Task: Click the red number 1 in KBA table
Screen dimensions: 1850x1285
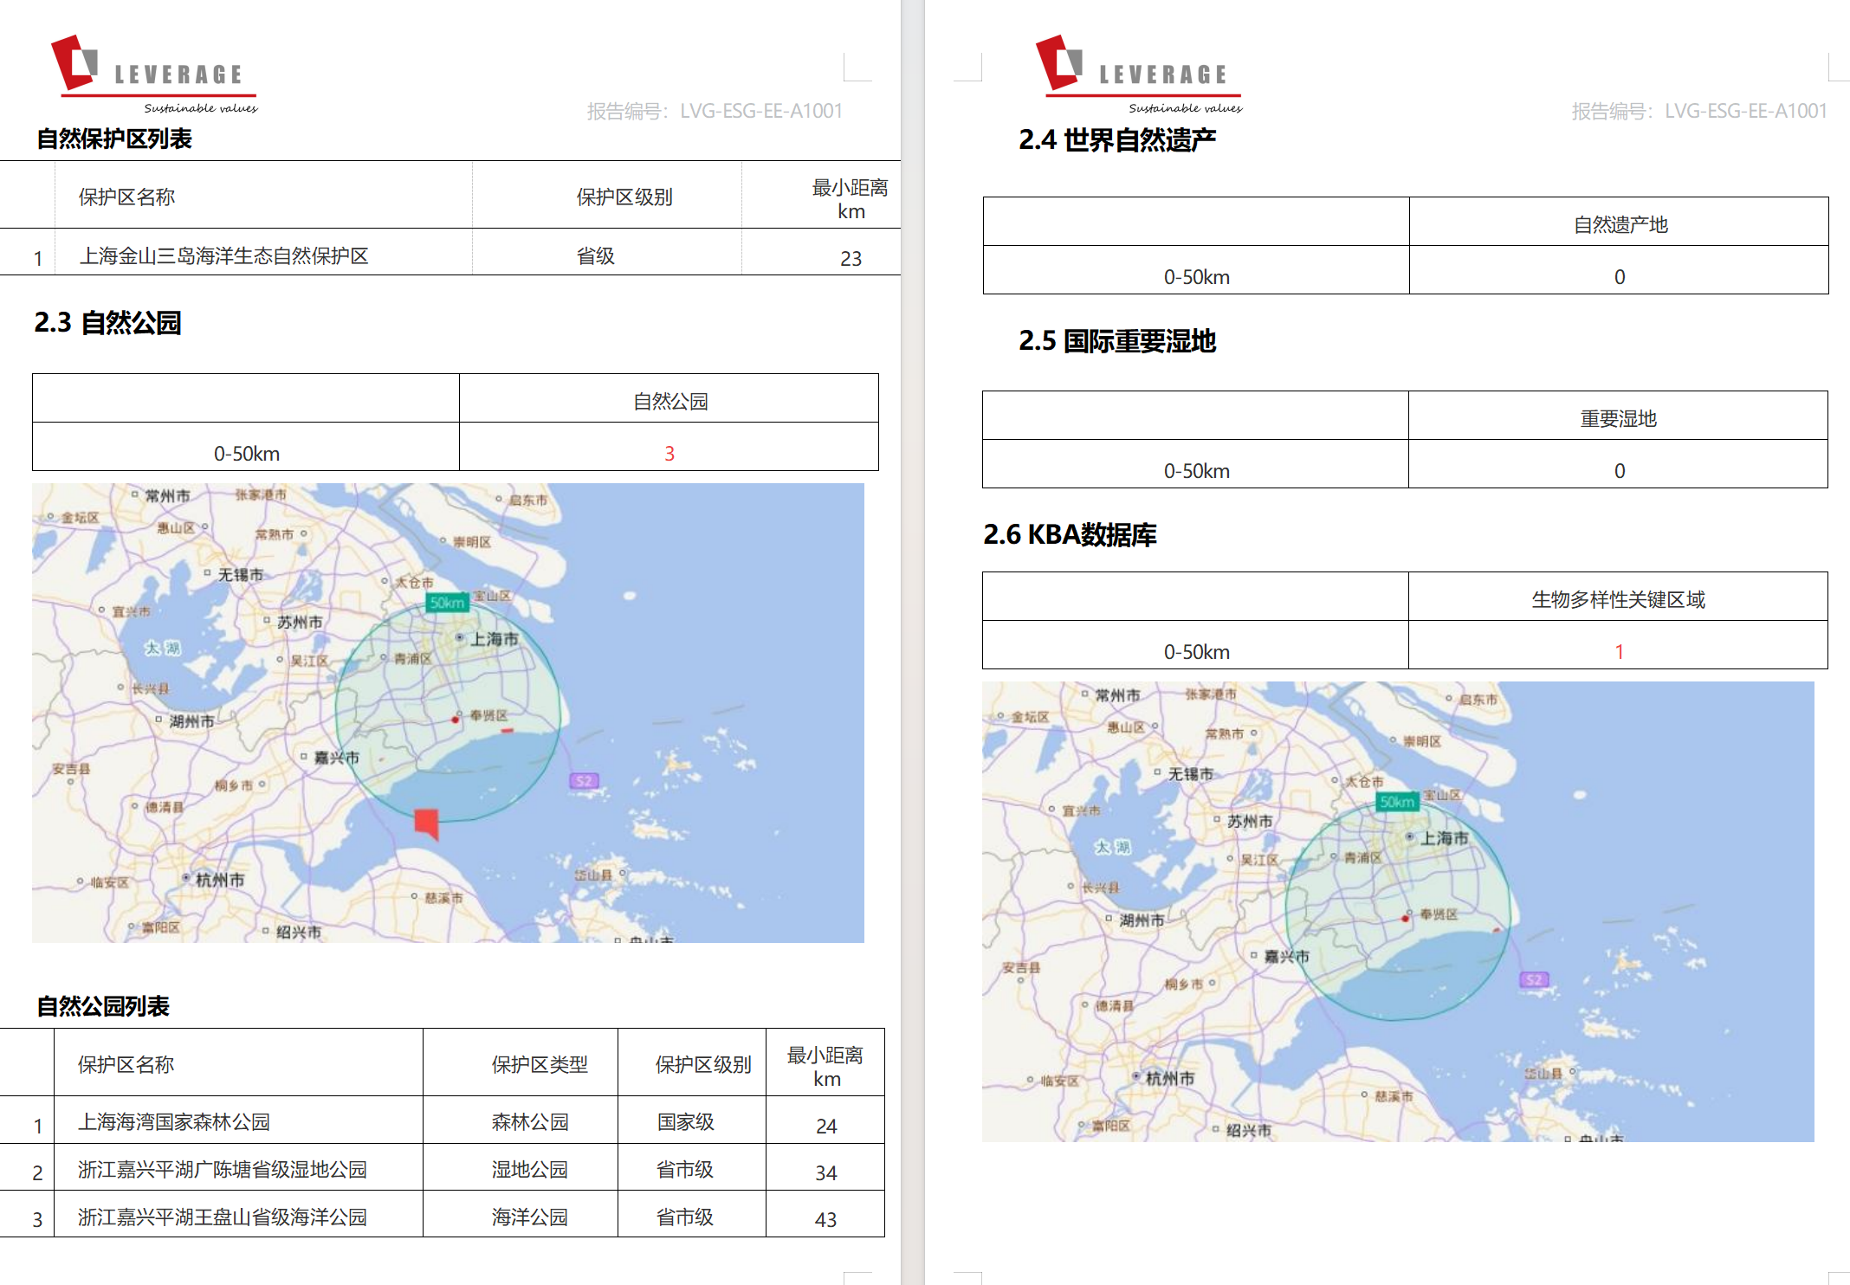Action: click(1619, 652)
